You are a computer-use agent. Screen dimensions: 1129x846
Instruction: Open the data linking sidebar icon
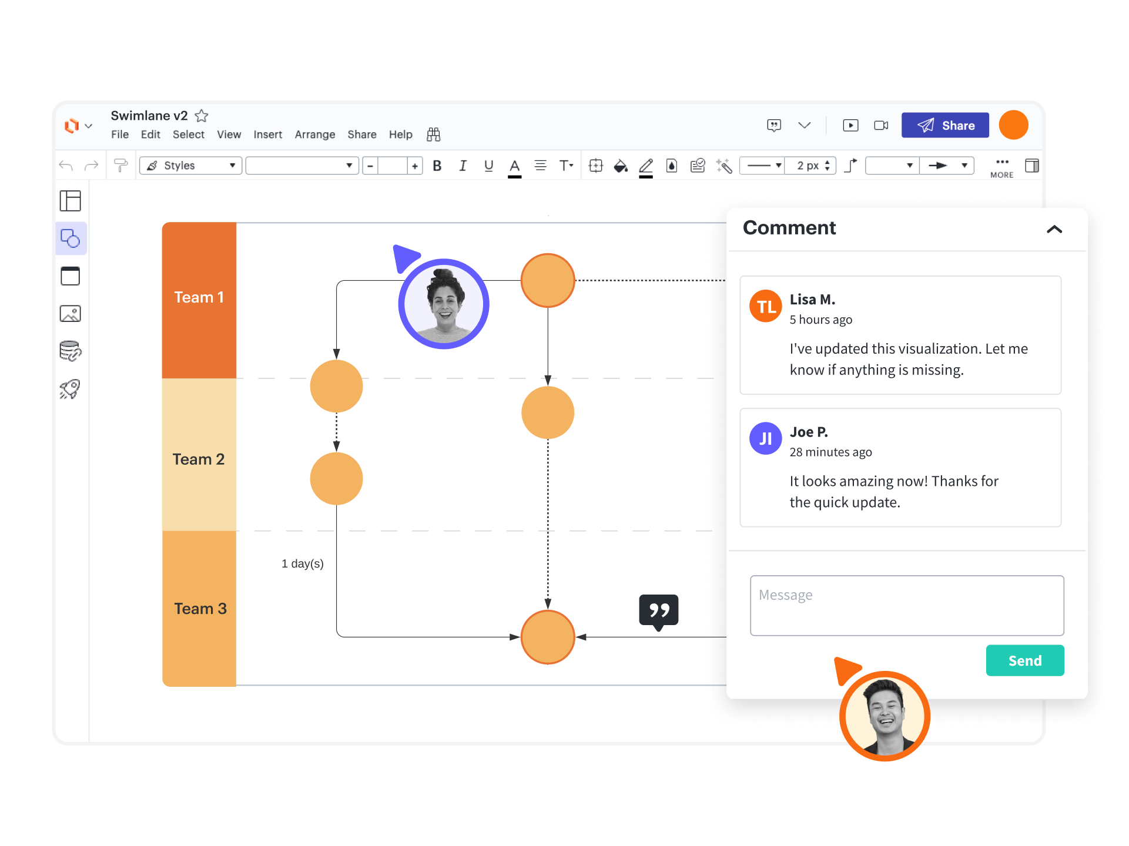(x=71, y=351)
